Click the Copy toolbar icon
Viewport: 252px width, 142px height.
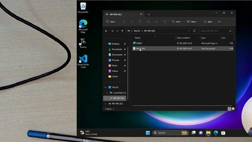[132, 22]
